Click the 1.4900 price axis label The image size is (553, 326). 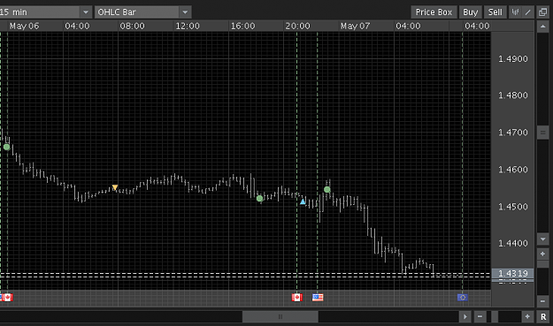pos(513,59)
